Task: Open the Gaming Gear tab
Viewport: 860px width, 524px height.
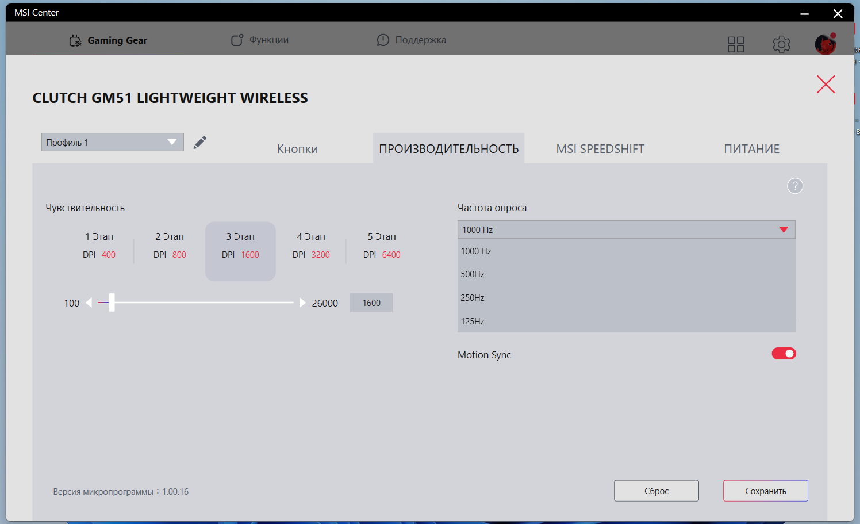Action: (x=108, y=40)
